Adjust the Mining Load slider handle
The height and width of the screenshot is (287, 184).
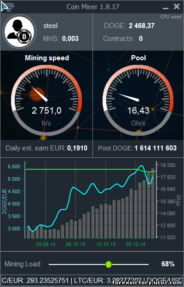109,264
